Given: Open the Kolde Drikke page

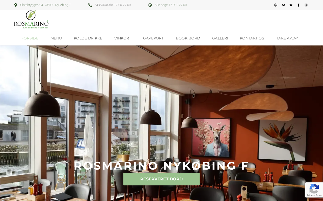Looking at the screenshot, I should click(x=88, y=38).
